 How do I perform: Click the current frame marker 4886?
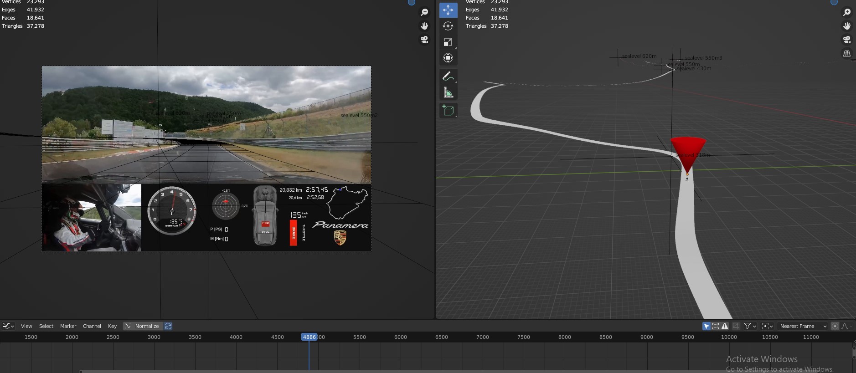(x=309, y=337)
